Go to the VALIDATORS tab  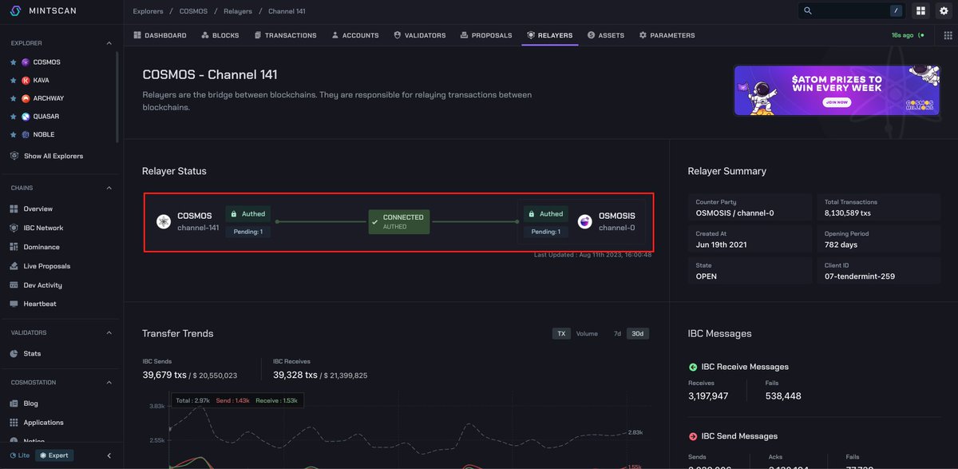click(420, 35)
